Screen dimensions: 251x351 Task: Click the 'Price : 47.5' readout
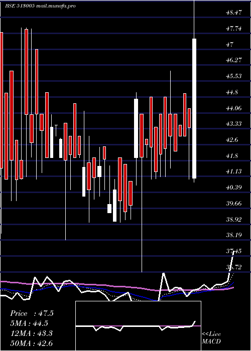[32, 313]
